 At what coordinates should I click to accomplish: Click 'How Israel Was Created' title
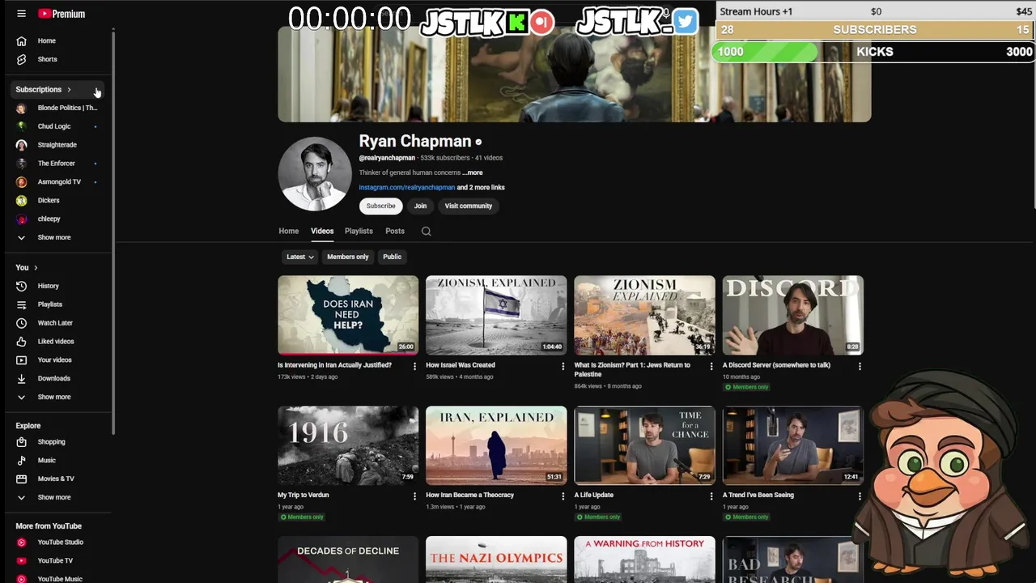461,365
